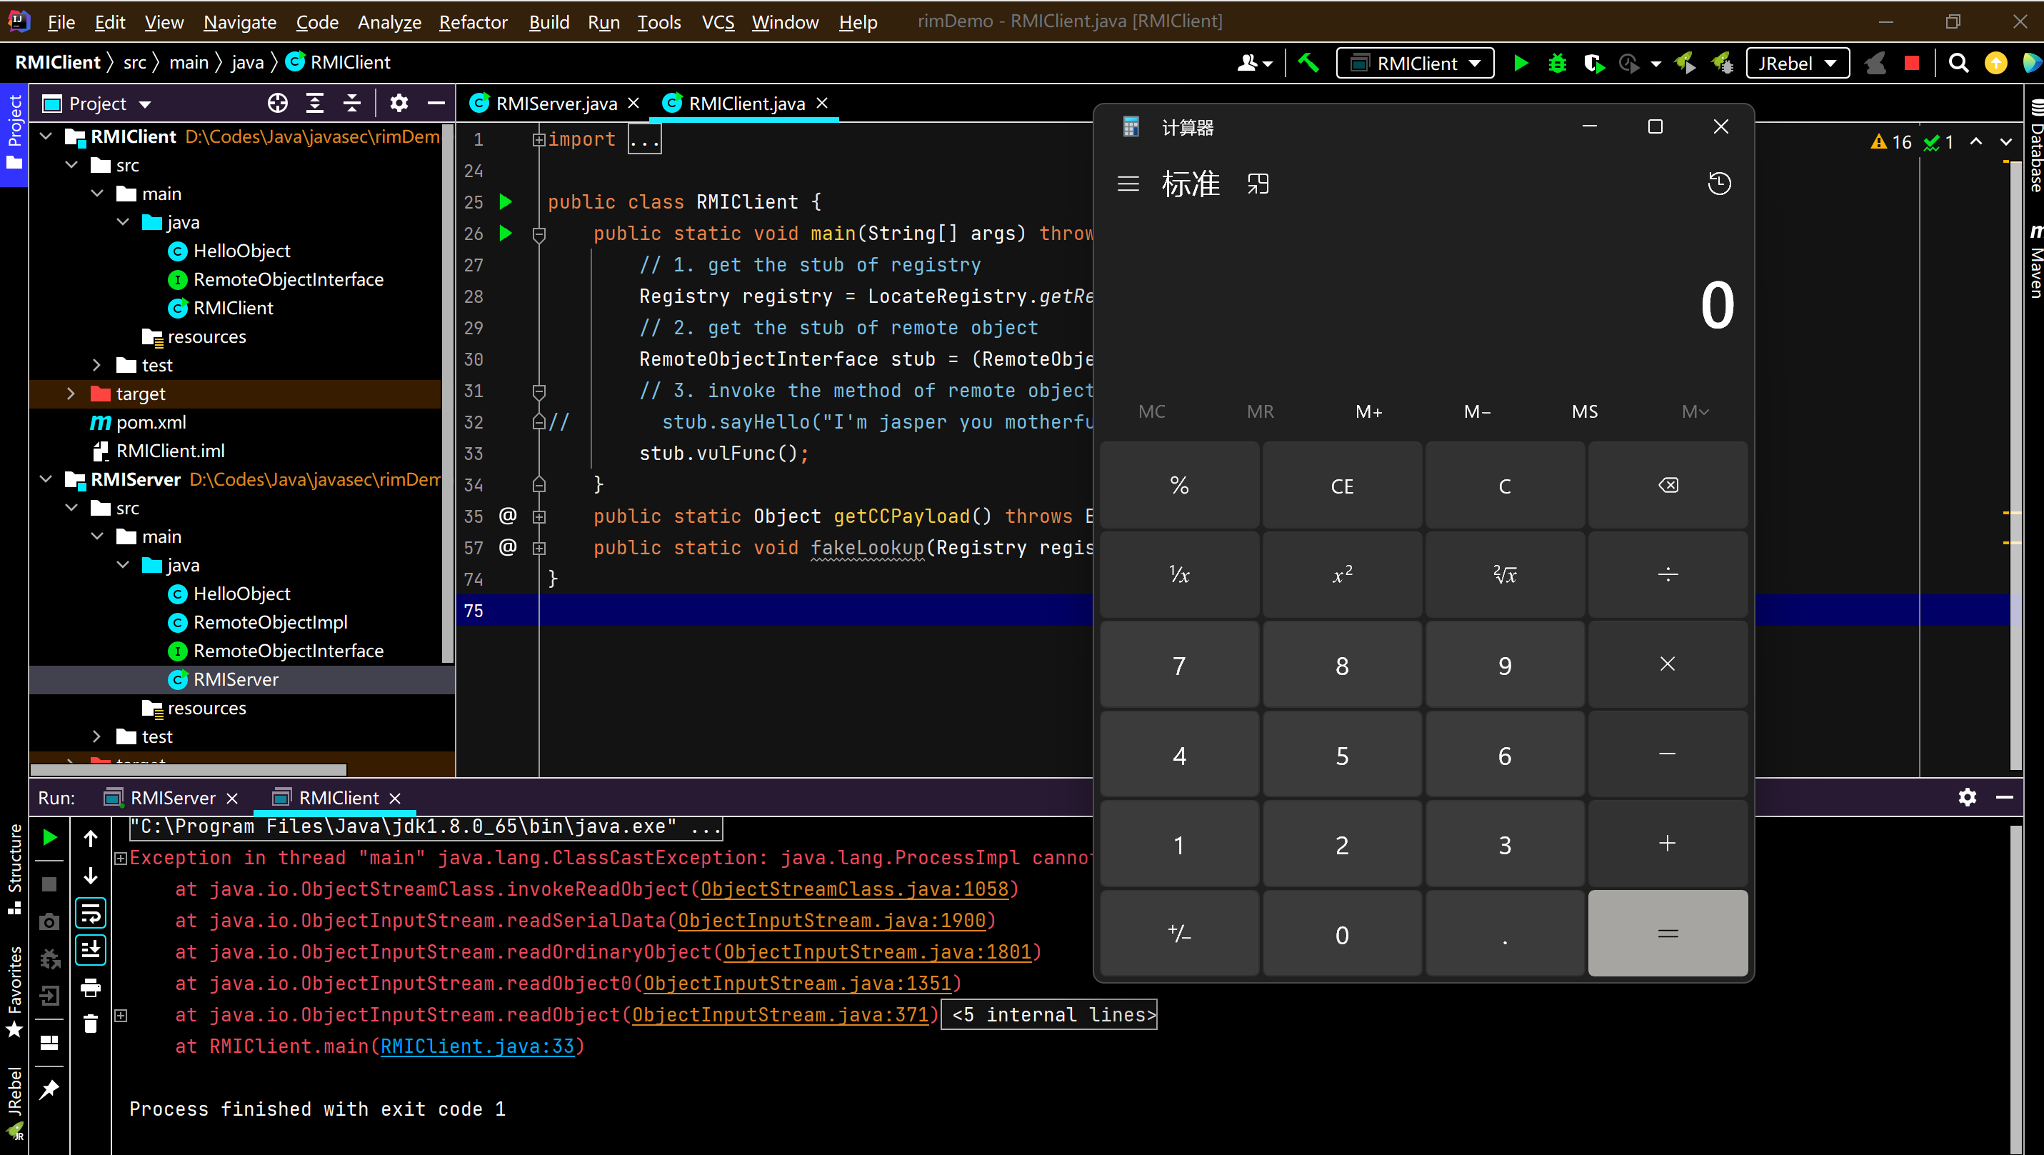Image resolution: width=2044 pixels, height=1155 pixels.
Task: Expand folded getCCPayload method at line 35
Action: click(538, 516)
